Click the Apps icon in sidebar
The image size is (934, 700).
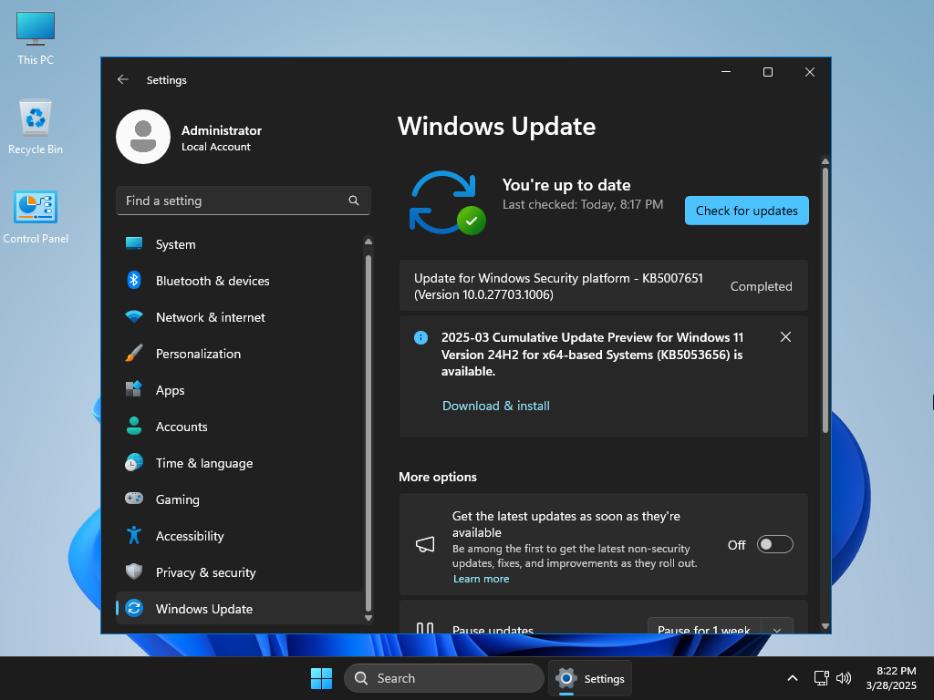coord(134,389)
